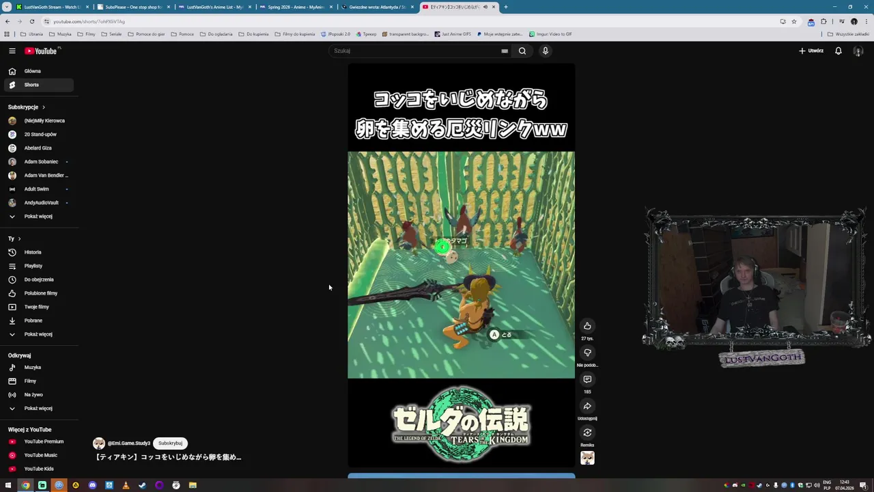Click the YouTube logo
Viewport: 874px width, 492px height.
coord(41,51)
